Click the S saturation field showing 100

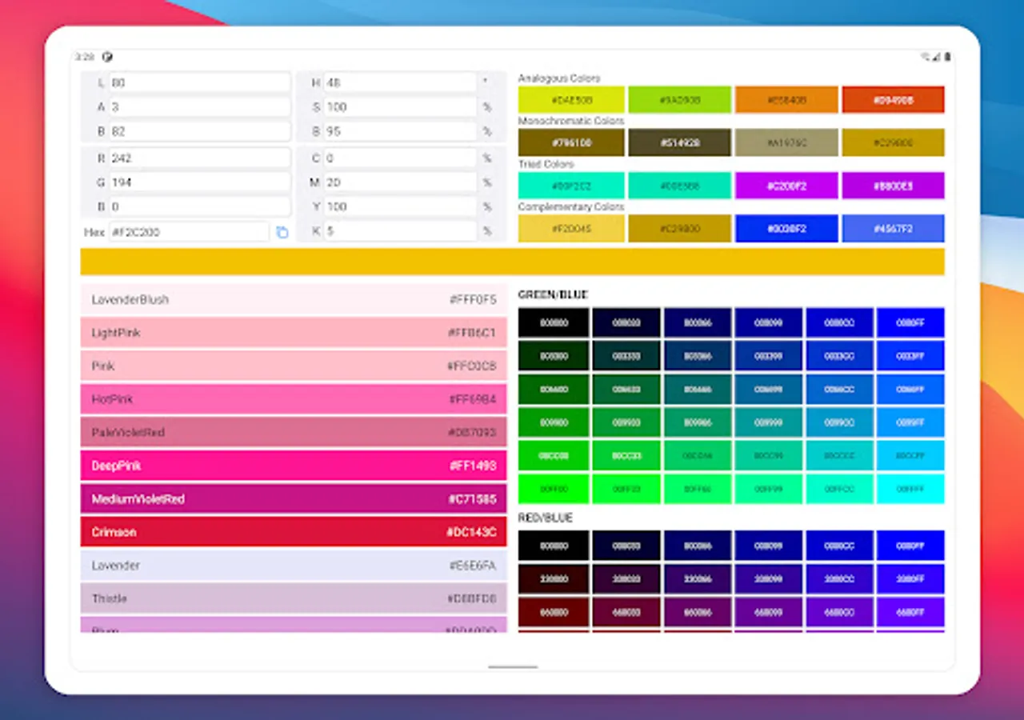(x=400, y=106)
